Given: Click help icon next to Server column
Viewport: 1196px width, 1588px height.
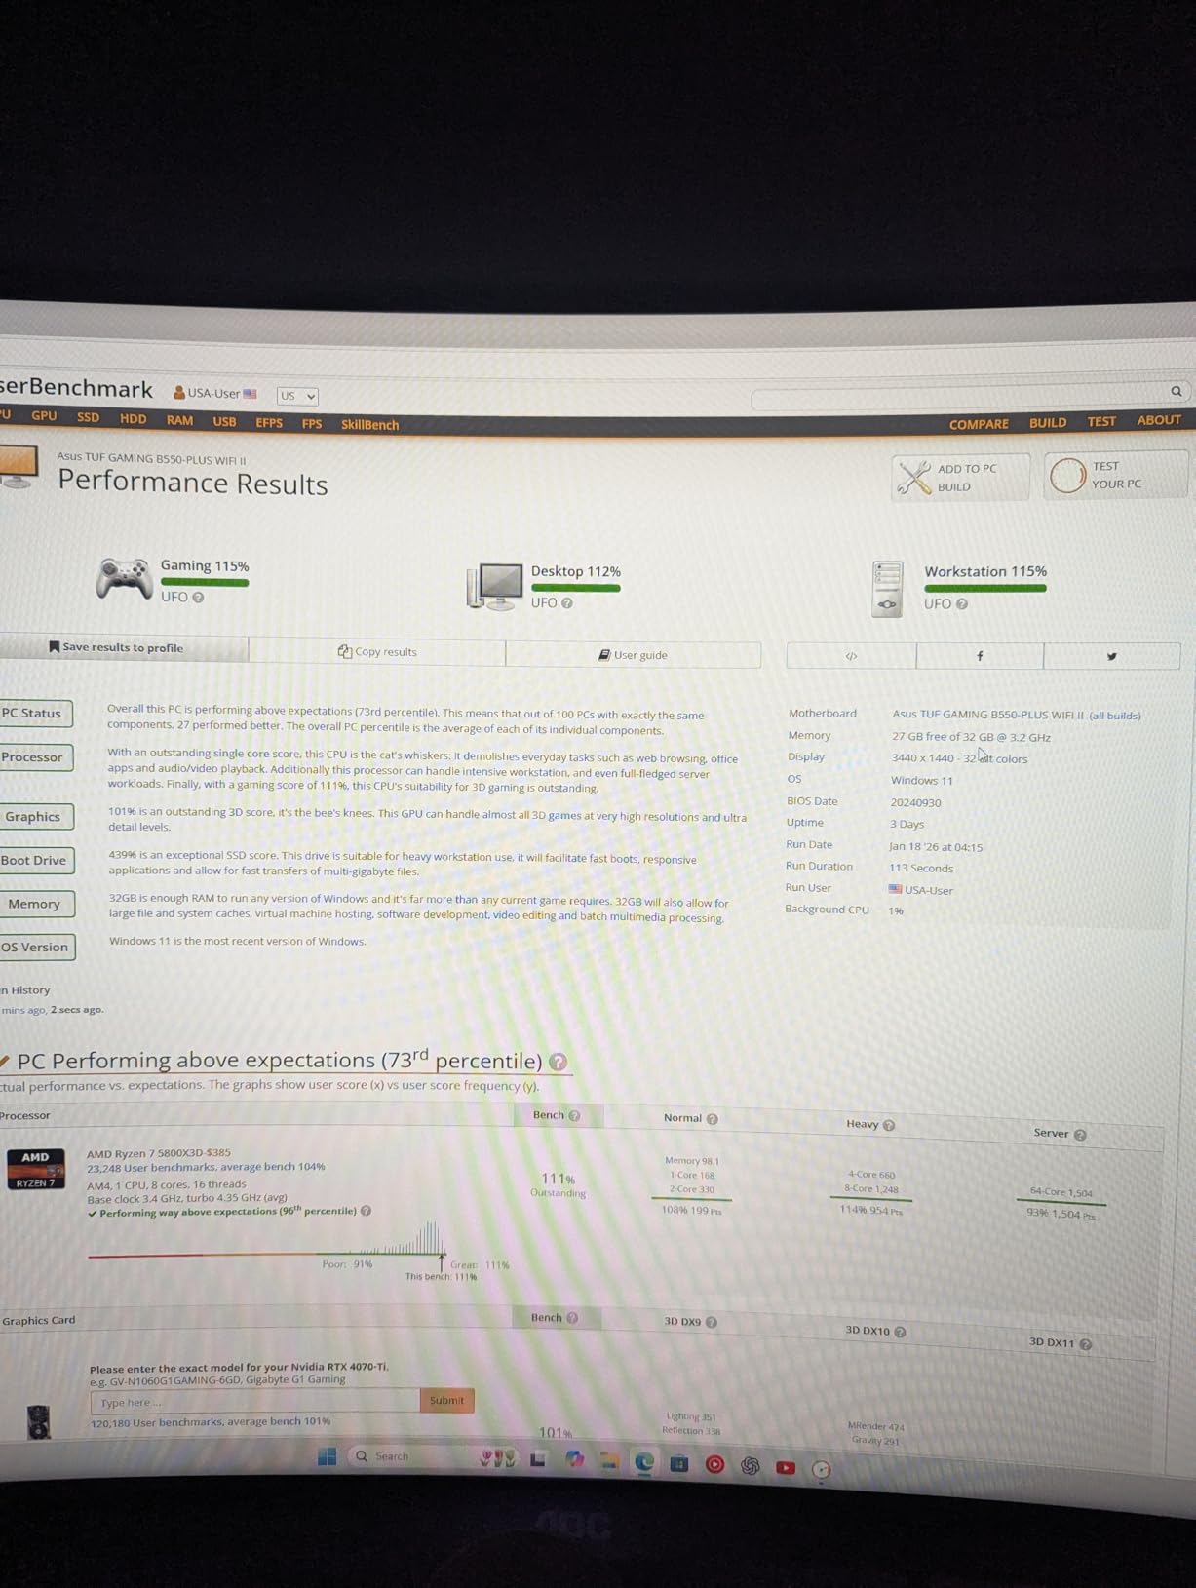Looking at the screenshot, I should 1080,1134.
